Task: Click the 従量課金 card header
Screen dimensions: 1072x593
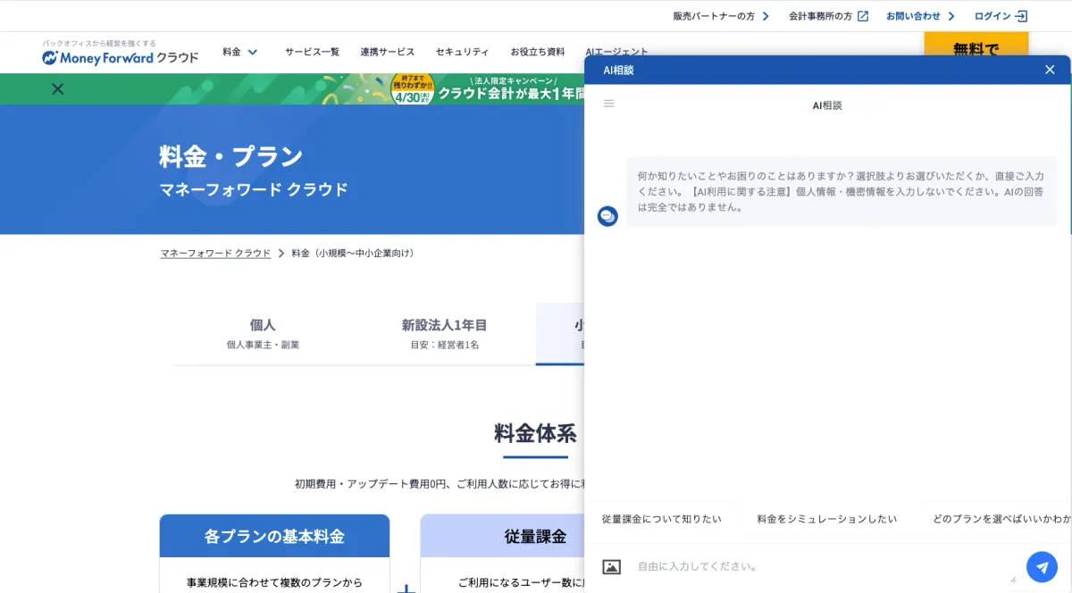Action: [503, 536]
